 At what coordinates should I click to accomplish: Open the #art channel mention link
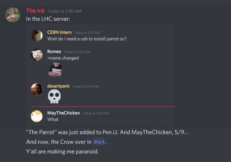click(99, 142)
